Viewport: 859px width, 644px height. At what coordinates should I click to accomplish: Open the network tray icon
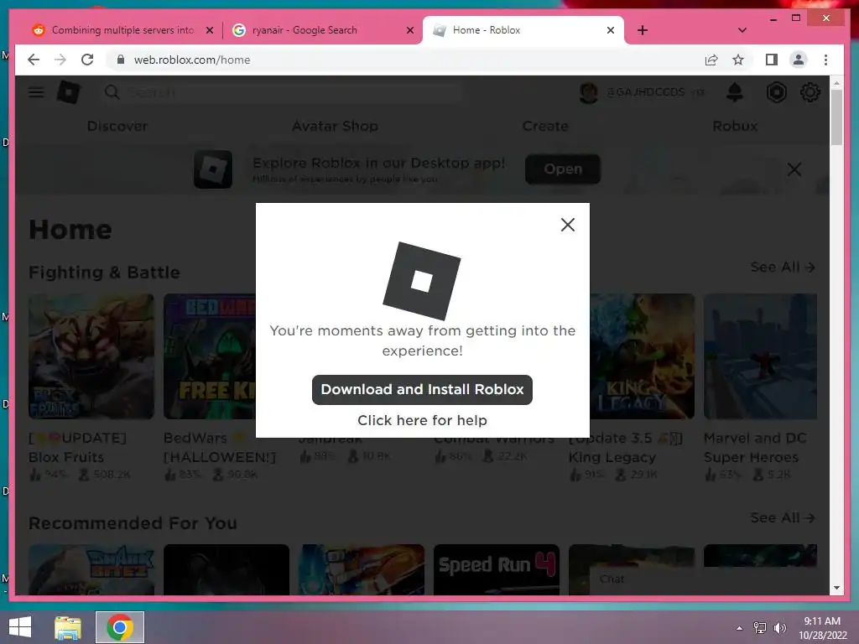click(759, 628)
